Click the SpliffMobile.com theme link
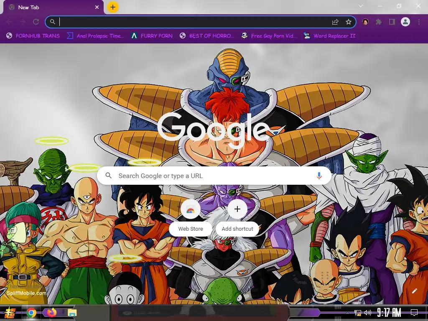The image size is (428, 321). 26,293
